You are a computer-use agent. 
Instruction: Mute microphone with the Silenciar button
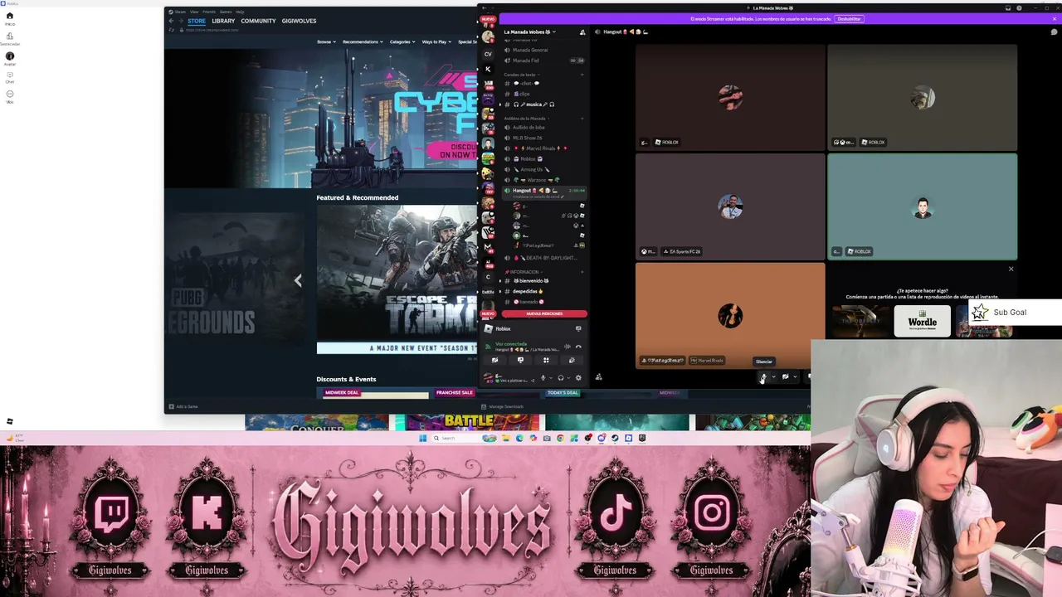point(762,377)
